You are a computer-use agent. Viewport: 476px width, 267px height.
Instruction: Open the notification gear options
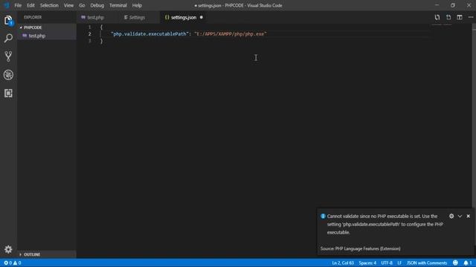point(451,216)
